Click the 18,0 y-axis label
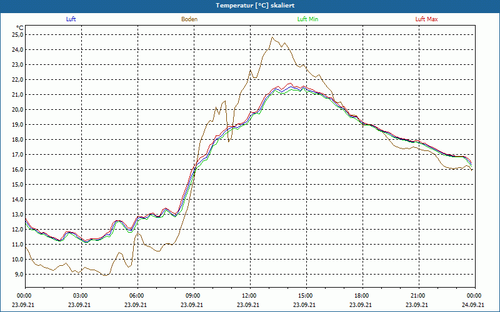This screenshot has width=500, height=312. click(17, 139)
